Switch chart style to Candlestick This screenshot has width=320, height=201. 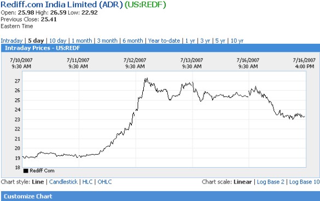[x=63, y=182]
